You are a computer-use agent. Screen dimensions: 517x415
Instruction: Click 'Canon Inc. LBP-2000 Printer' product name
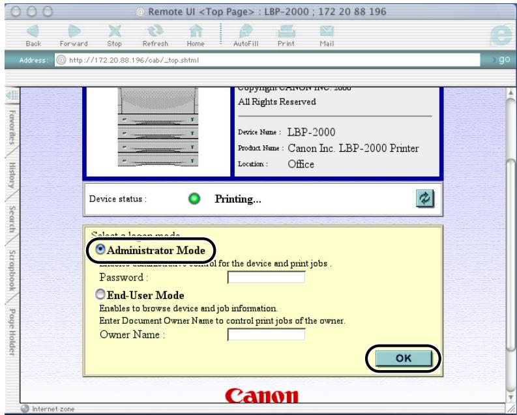(x=353, y=149)
